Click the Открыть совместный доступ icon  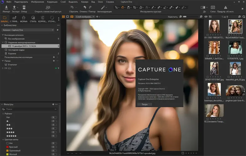[48, 7]
